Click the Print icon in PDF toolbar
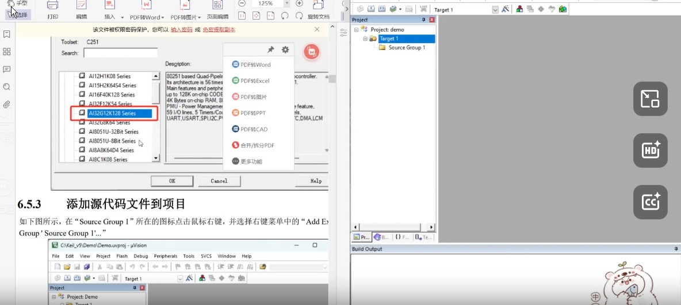Screen dimensions: 681x305 (52, 6)
